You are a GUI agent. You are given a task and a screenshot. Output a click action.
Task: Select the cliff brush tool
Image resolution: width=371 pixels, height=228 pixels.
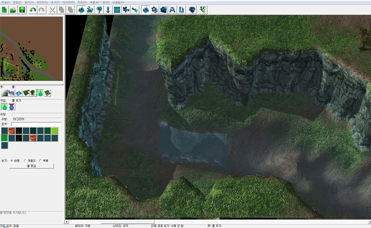pos(26,93)
